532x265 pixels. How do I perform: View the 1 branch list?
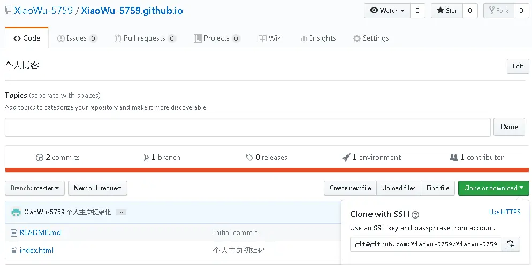tap(162, 157)
